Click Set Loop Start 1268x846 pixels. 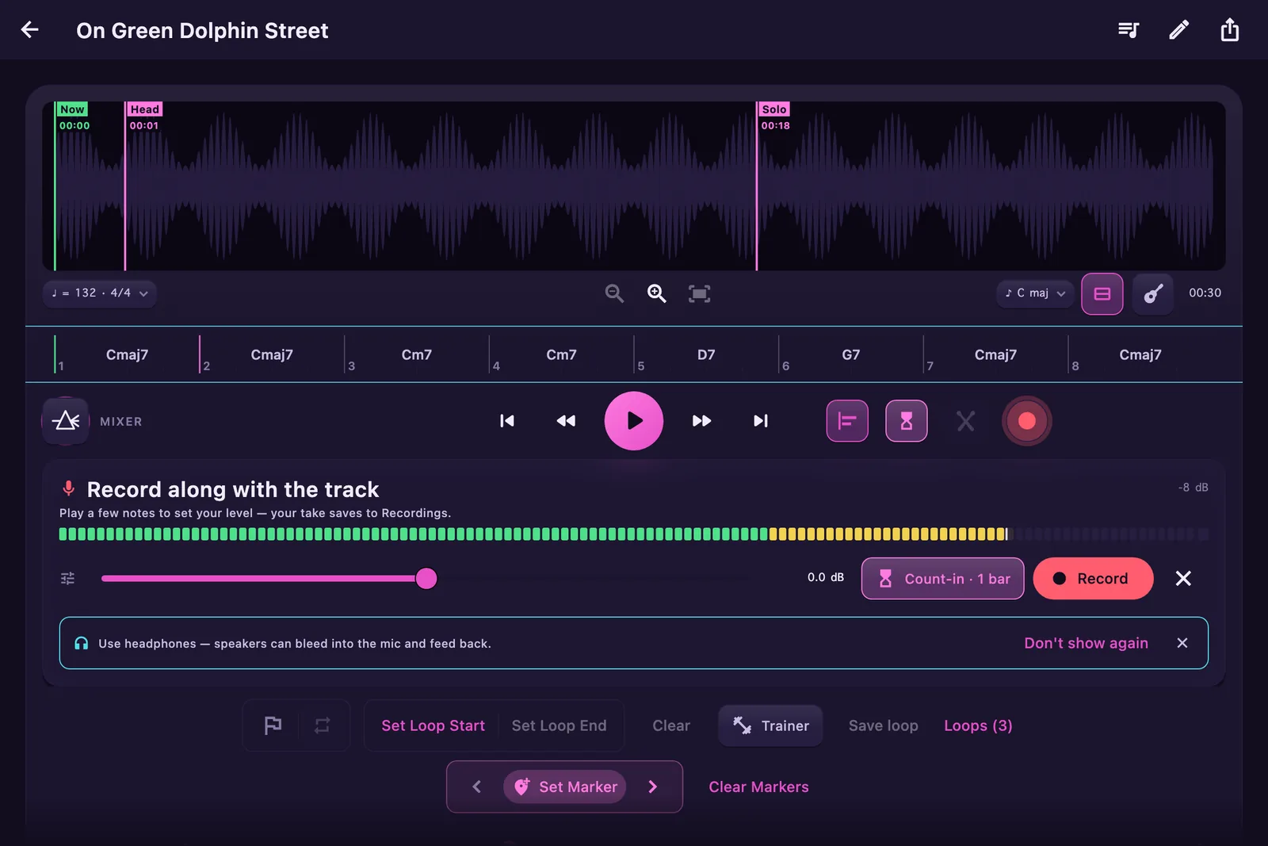click(433, 725)
